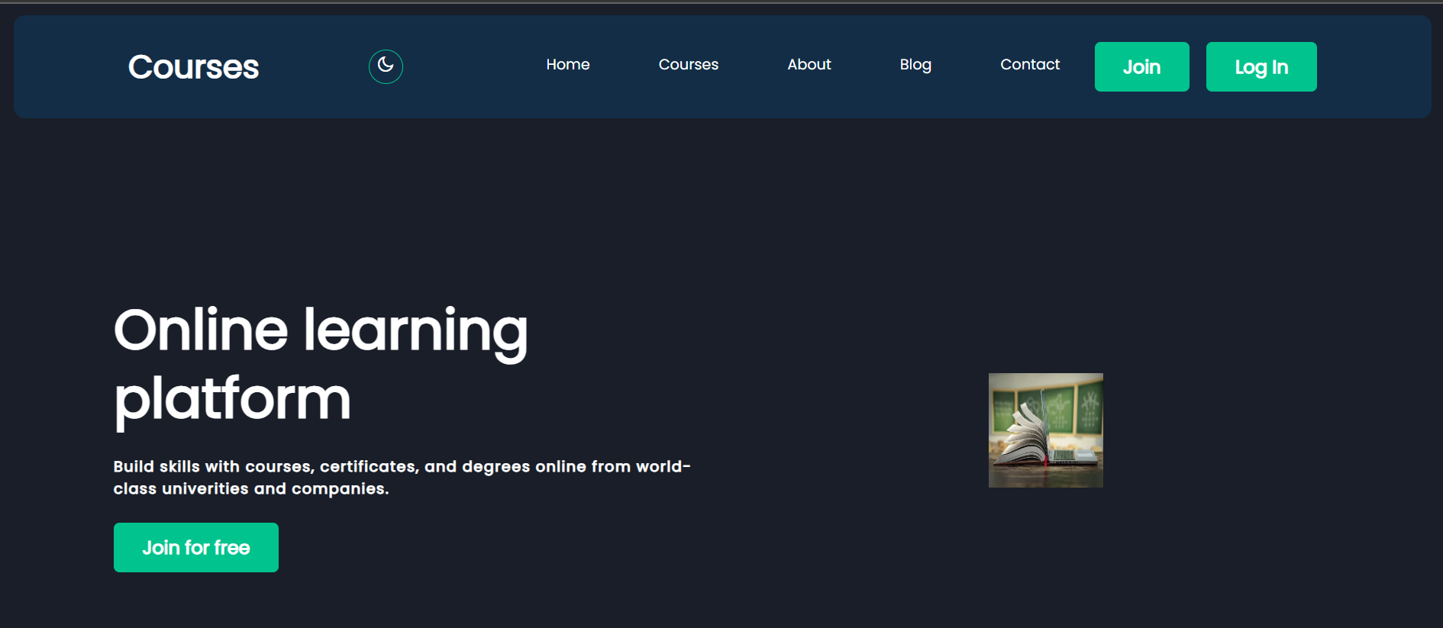The width and height of the screenshot is (1443, 628).
Task: Go to the Home page
Action: tap(567, 65)
